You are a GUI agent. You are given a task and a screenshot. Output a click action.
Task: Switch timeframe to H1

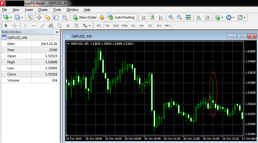click(133, 26)
